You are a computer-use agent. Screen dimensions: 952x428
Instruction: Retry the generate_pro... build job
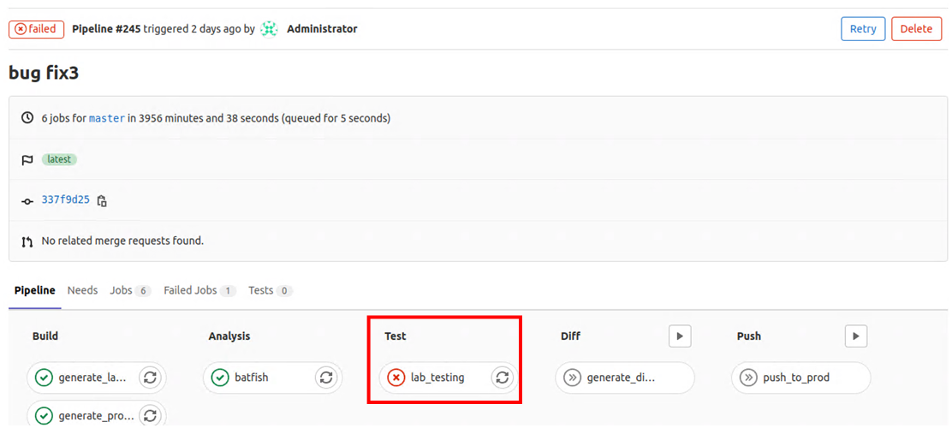pos(150,416)
